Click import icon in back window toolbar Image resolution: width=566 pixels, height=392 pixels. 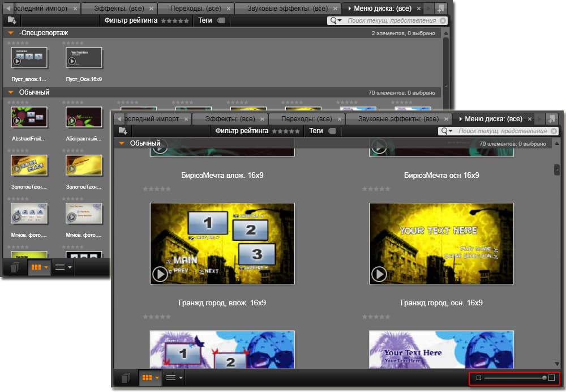click(12, 20)
